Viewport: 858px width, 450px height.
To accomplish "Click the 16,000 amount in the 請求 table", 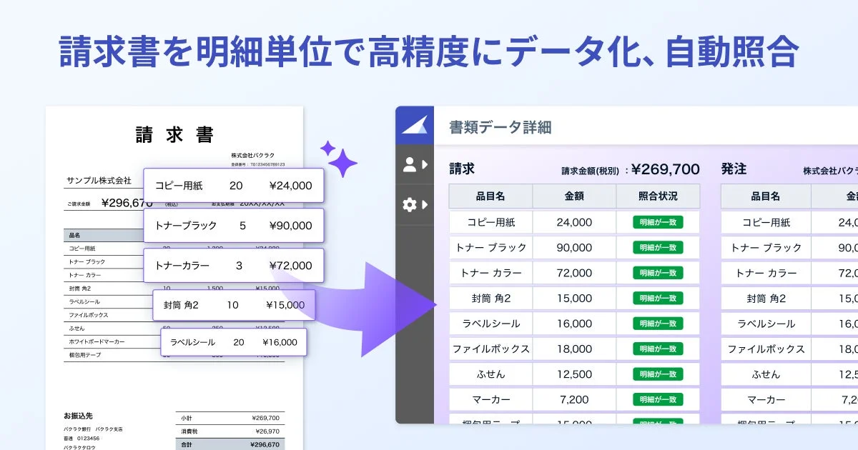I will point(574,324).
